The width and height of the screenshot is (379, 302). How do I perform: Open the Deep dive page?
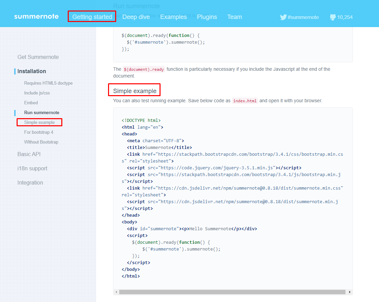tap(136, 17)
